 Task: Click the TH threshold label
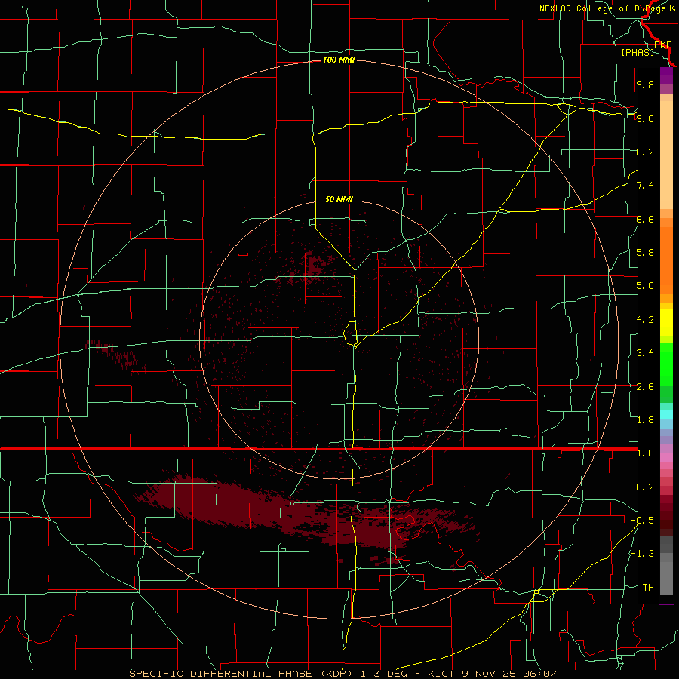tap(648, 588)
